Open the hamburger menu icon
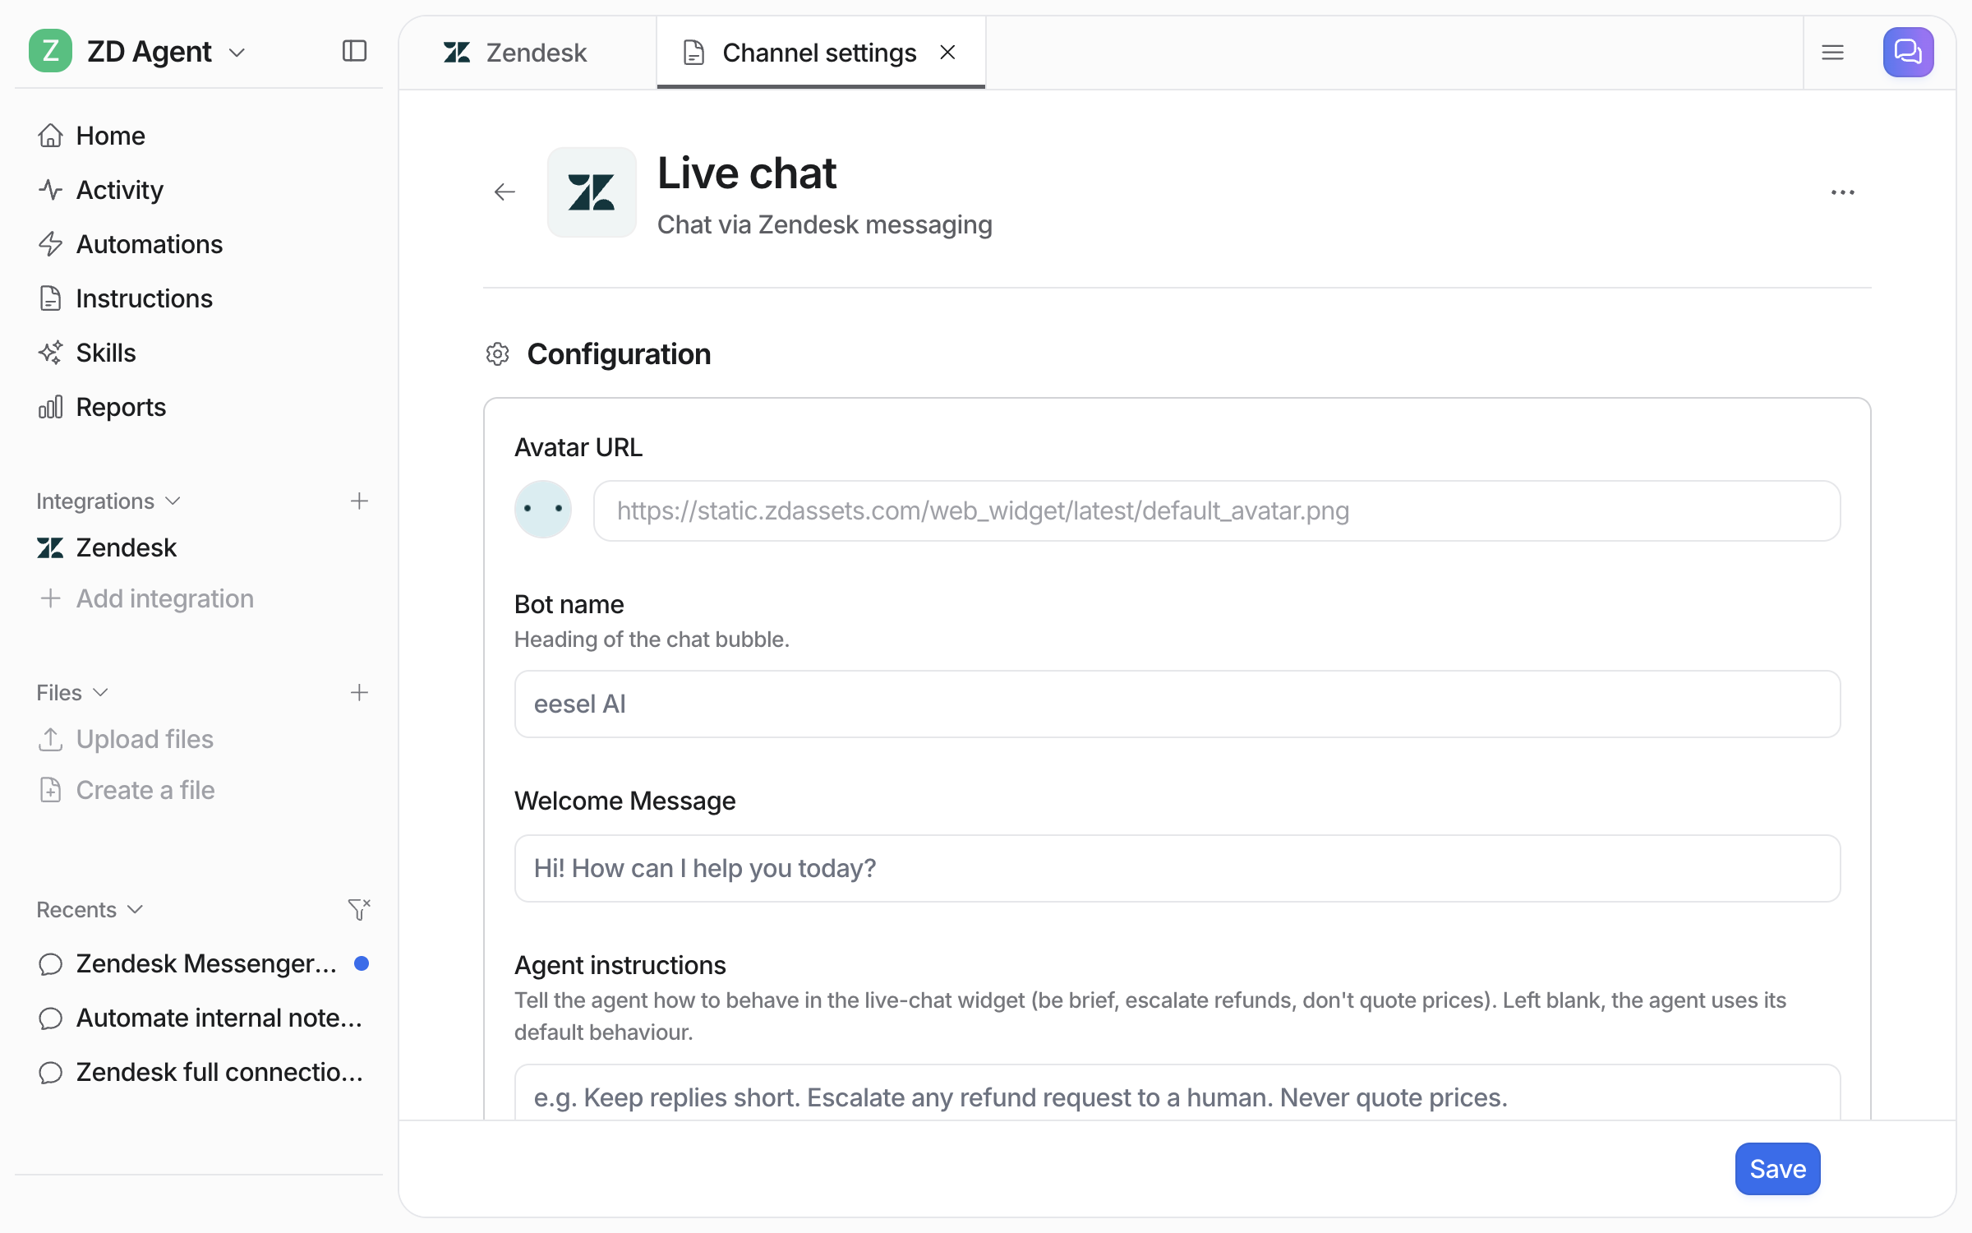The height and width of the screenshot is (1233, 1972). [1833, 53]
